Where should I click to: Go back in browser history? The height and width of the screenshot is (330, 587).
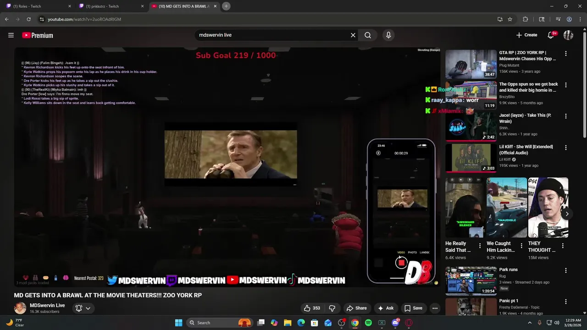point(6,19)
